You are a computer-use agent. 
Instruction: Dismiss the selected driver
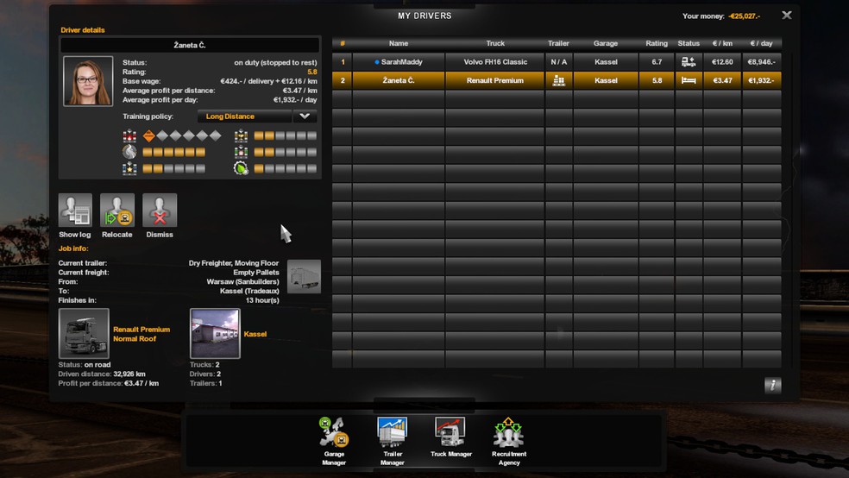[160, 211]
